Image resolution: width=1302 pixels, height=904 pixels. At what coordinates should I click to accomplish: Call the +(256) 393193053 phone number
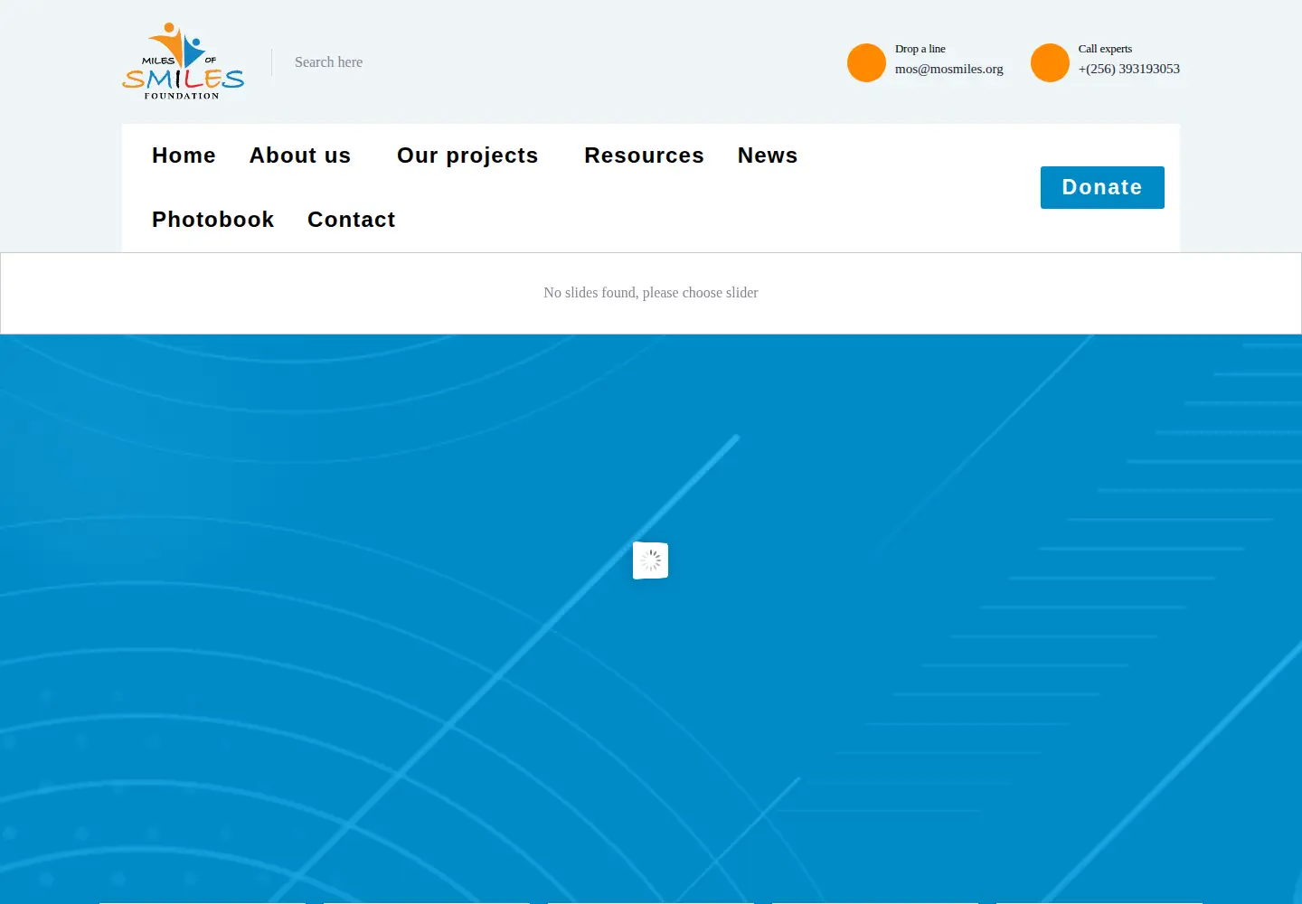coord(1129,69)
